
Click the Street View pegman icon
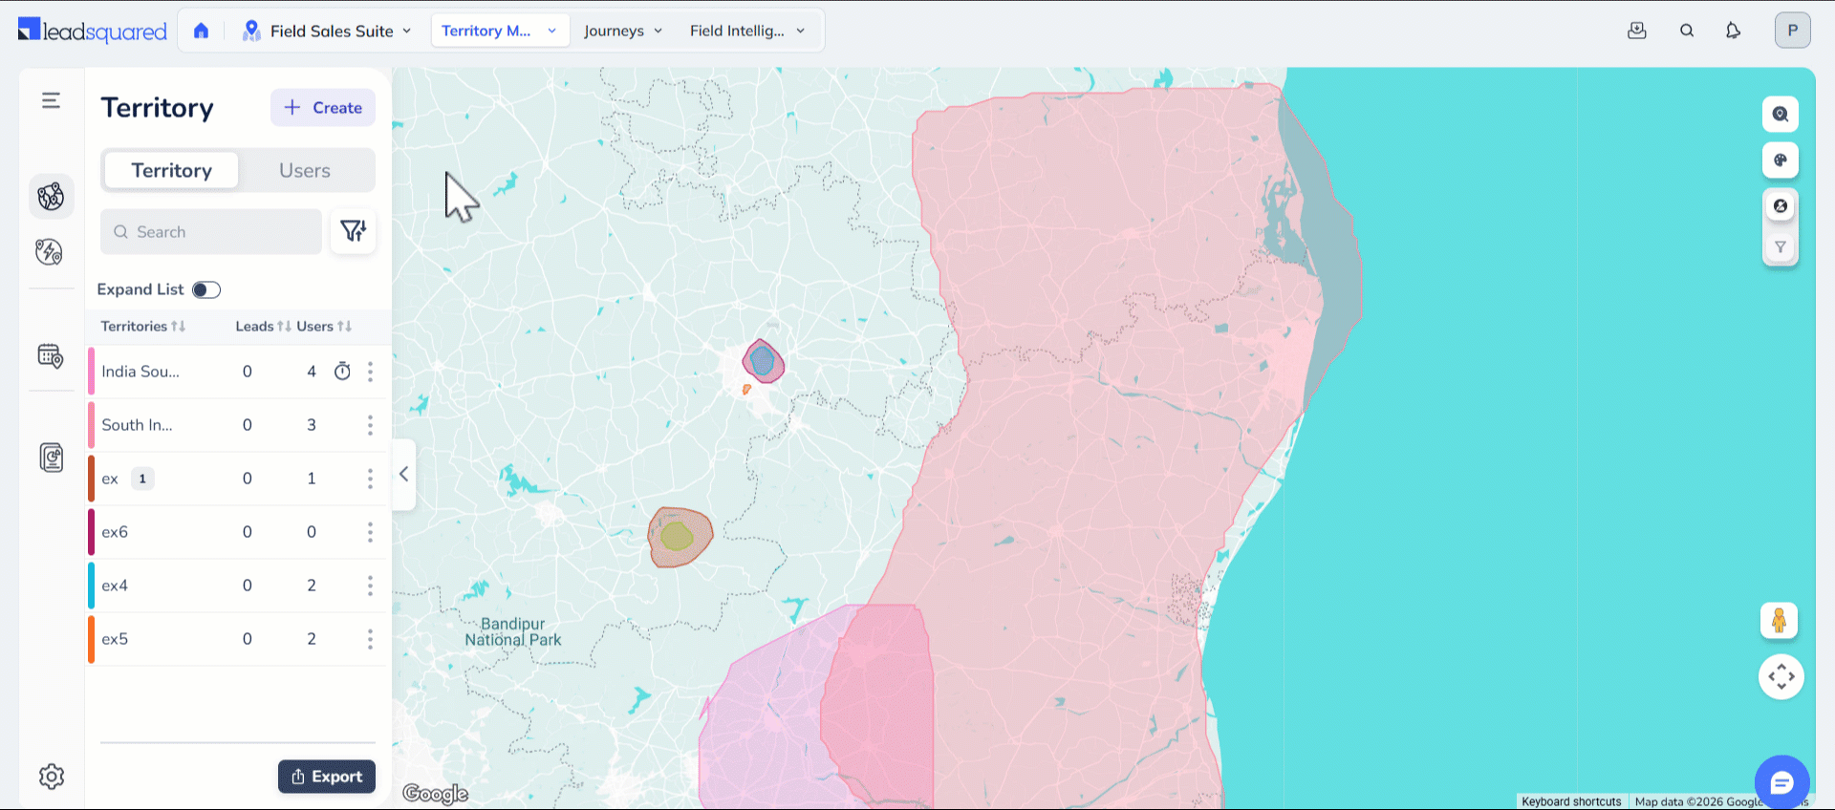point(1779,621)
